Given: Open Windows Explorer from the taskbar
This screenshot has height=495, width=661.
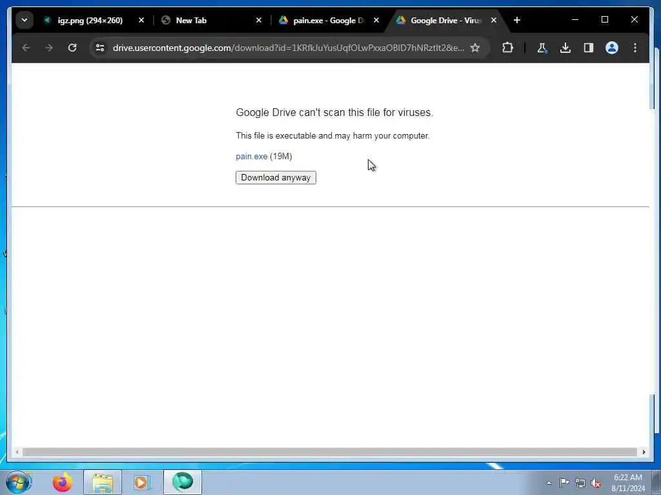Looking at the screenshot, I should (x=103, y=482).
